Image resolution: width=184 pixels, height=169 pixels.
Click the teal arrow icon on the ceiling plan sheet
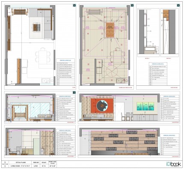click(132, 5)
